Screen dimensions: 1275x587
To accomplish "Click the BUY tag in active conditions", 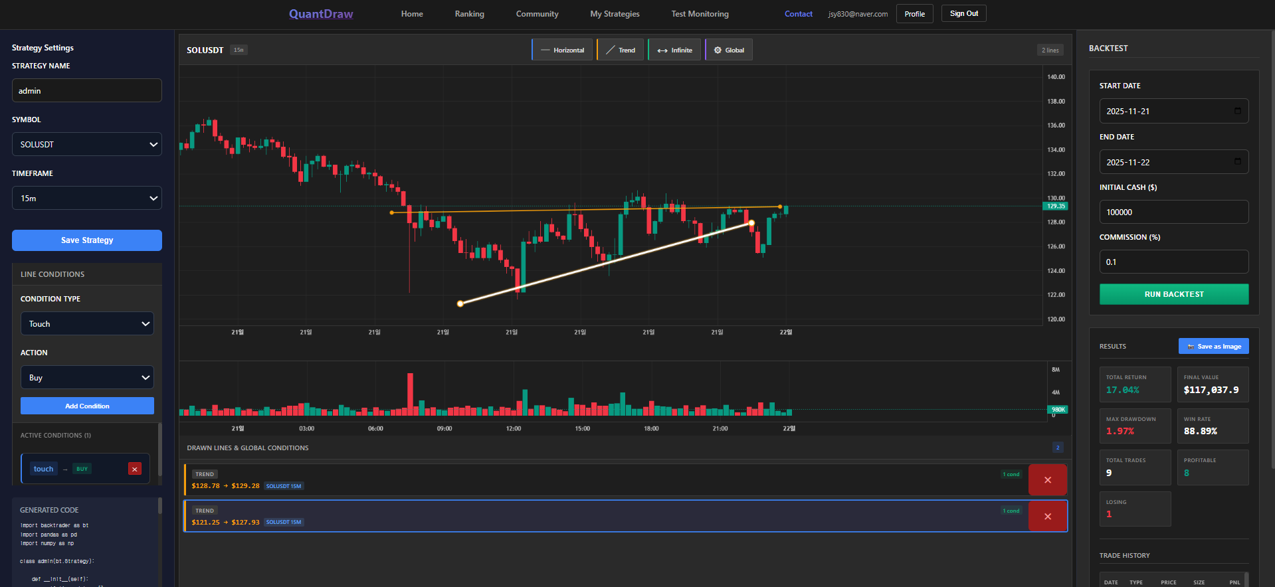I will pos(82,469).
